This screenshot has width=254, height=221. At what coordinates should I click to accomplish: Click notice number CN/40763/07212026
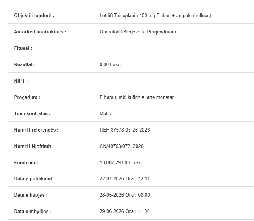click(121, 146)
